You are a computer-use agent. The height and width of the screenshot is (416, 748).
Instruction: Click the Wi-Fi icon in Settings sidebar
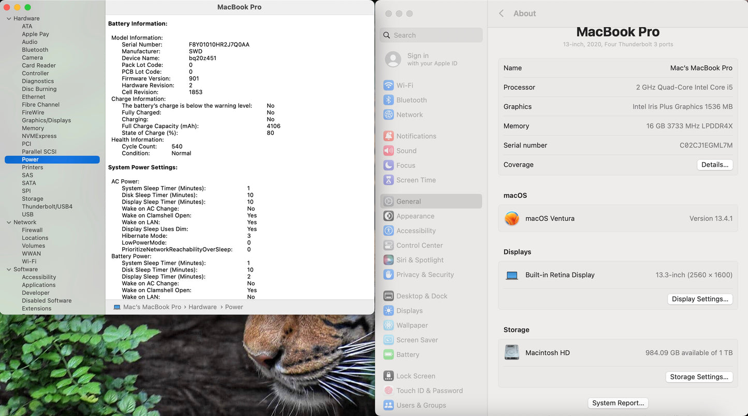[x=388, y=85]
